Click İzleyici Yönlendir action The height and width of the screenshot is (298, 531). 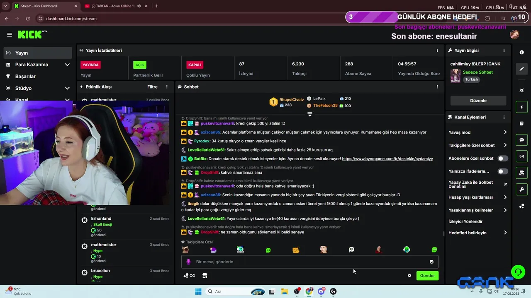465,221
